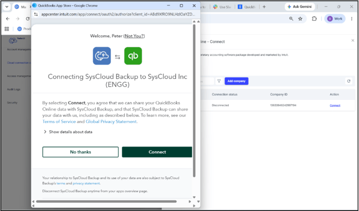Open Chrome extensions puzzle icon
Viewport: 359px width, 211px height.
point(315,19)
